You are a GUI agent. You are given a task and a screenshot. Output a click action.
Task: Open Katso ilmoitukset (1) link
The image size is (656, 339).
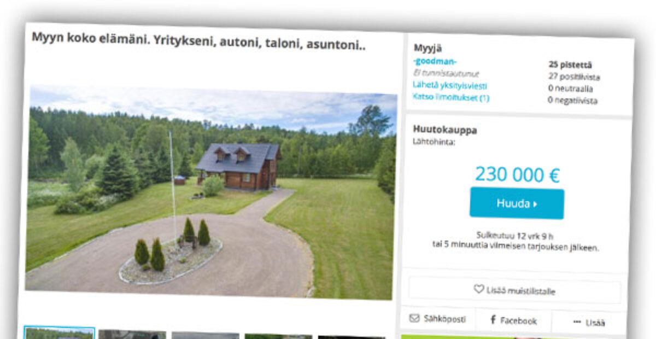pyautogui.click(x=451, y=98)
